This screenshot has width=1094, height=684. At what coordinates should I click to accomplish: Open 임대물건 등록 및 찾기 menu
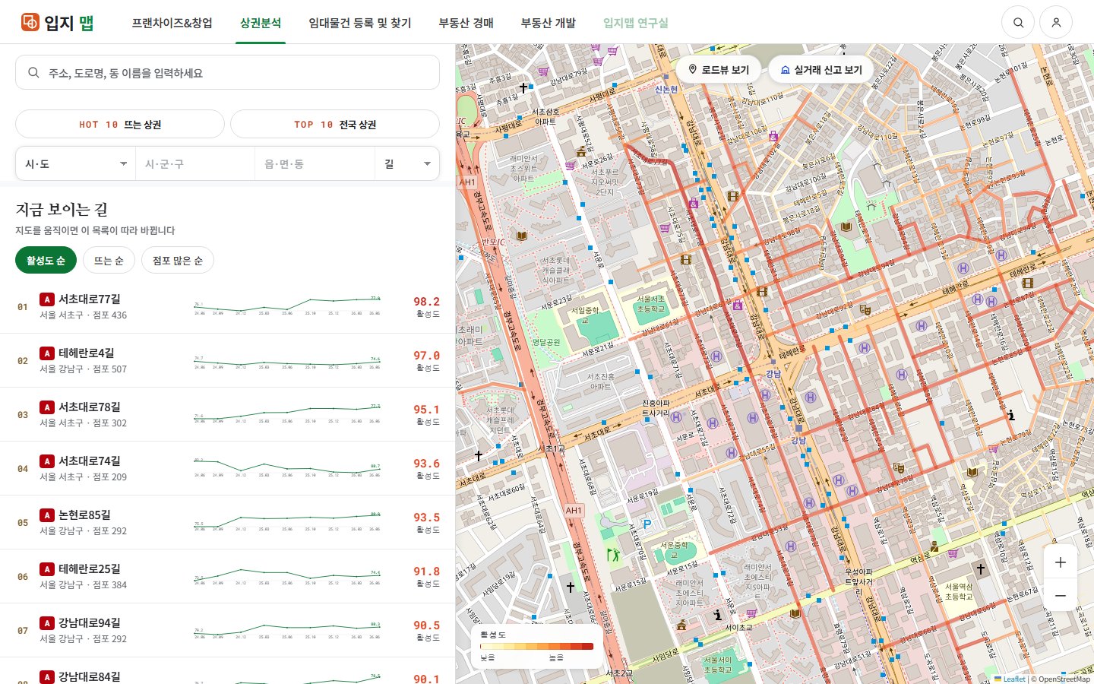pyautogui.click(x=360, y=23)
